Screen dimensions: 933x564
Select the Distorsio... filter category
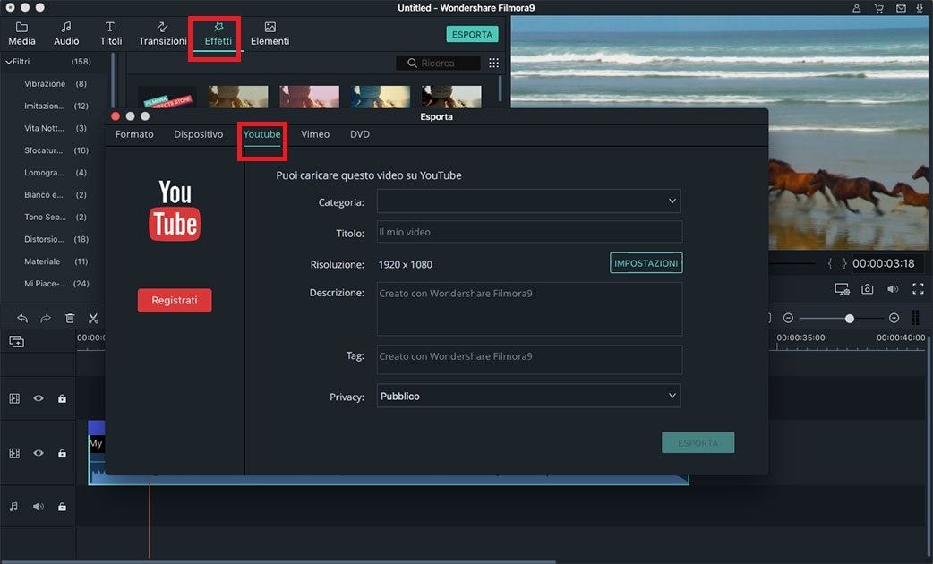click(56, 239)
